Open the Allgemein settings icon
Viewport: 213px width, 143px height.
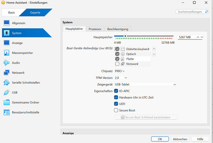[6, 23]
